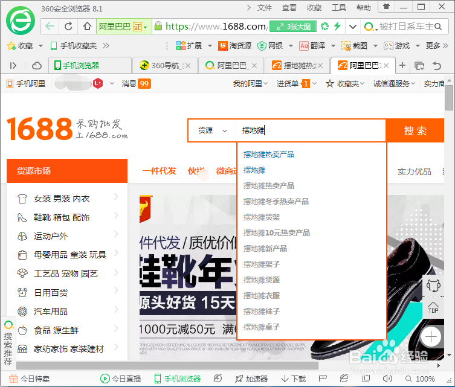Click the 3张大图 button in address bar
The width and height of the screenshot is (455, 387).
coord(293,27)
